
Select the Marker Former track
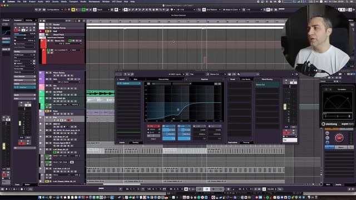click(60, 28)
